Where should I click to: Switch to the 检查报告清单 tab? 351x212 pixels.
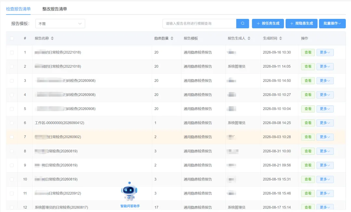(x=18, y=9)
